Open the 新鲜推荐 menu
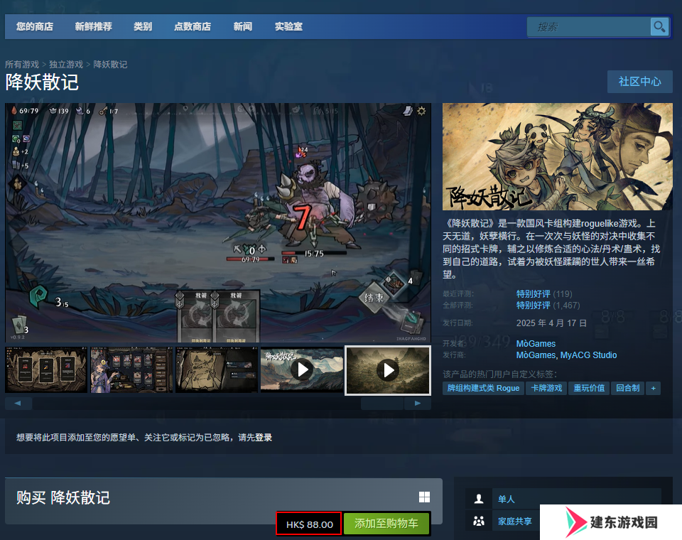Screen dimensions: 682x540 [x=94, y=26]
